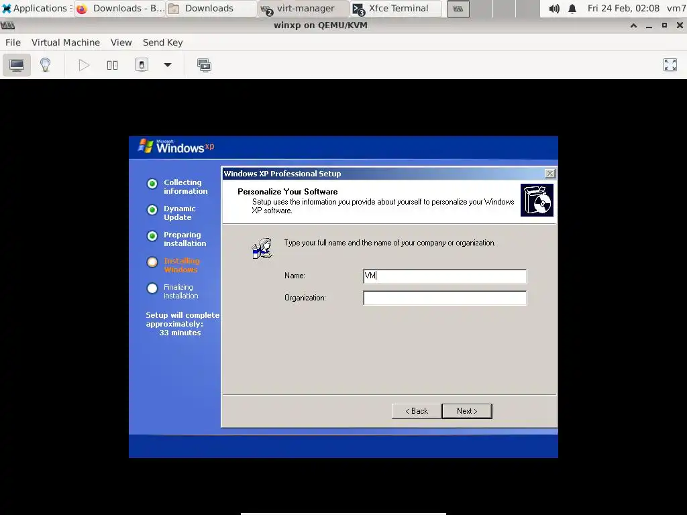Pause the virtual machine

pyautogui.click(x=112, y=65)
